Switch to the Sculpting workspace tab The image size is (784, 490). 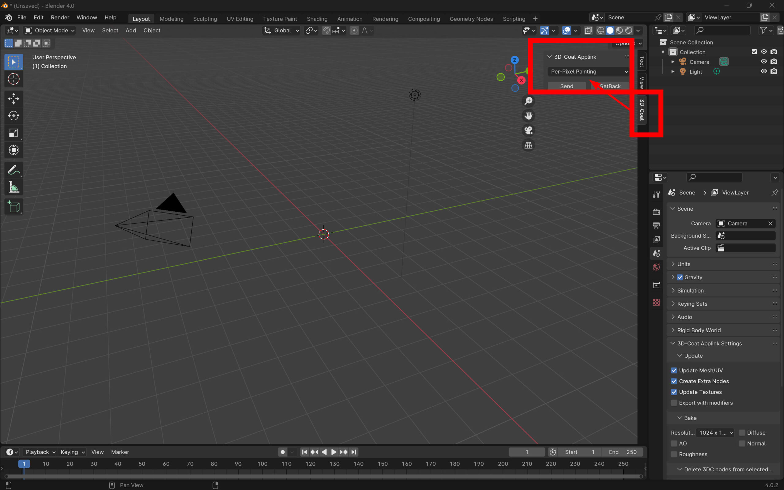[x=205, y=19]
